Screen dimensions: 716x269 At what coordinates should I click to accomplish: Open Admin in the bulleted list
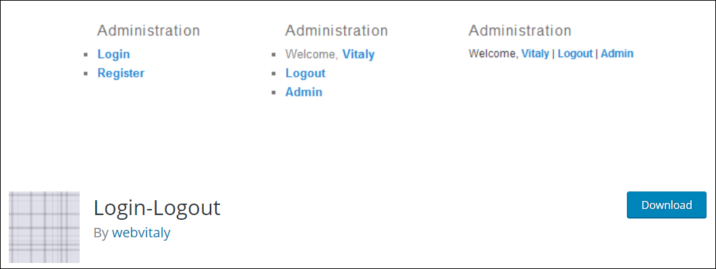[x=304, y=92]
